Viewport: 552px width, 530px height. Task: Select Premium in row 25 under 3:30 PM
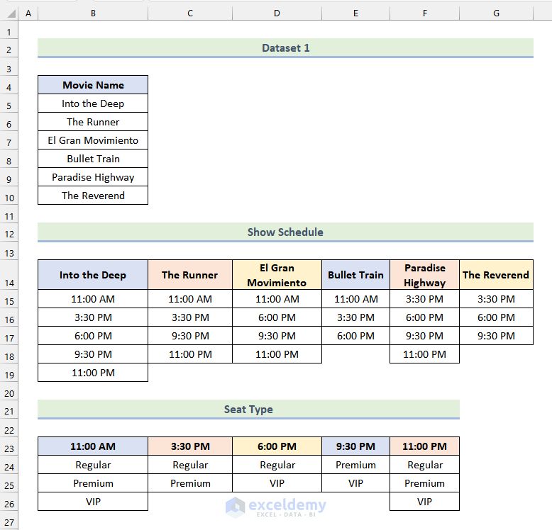pos(190,483)
